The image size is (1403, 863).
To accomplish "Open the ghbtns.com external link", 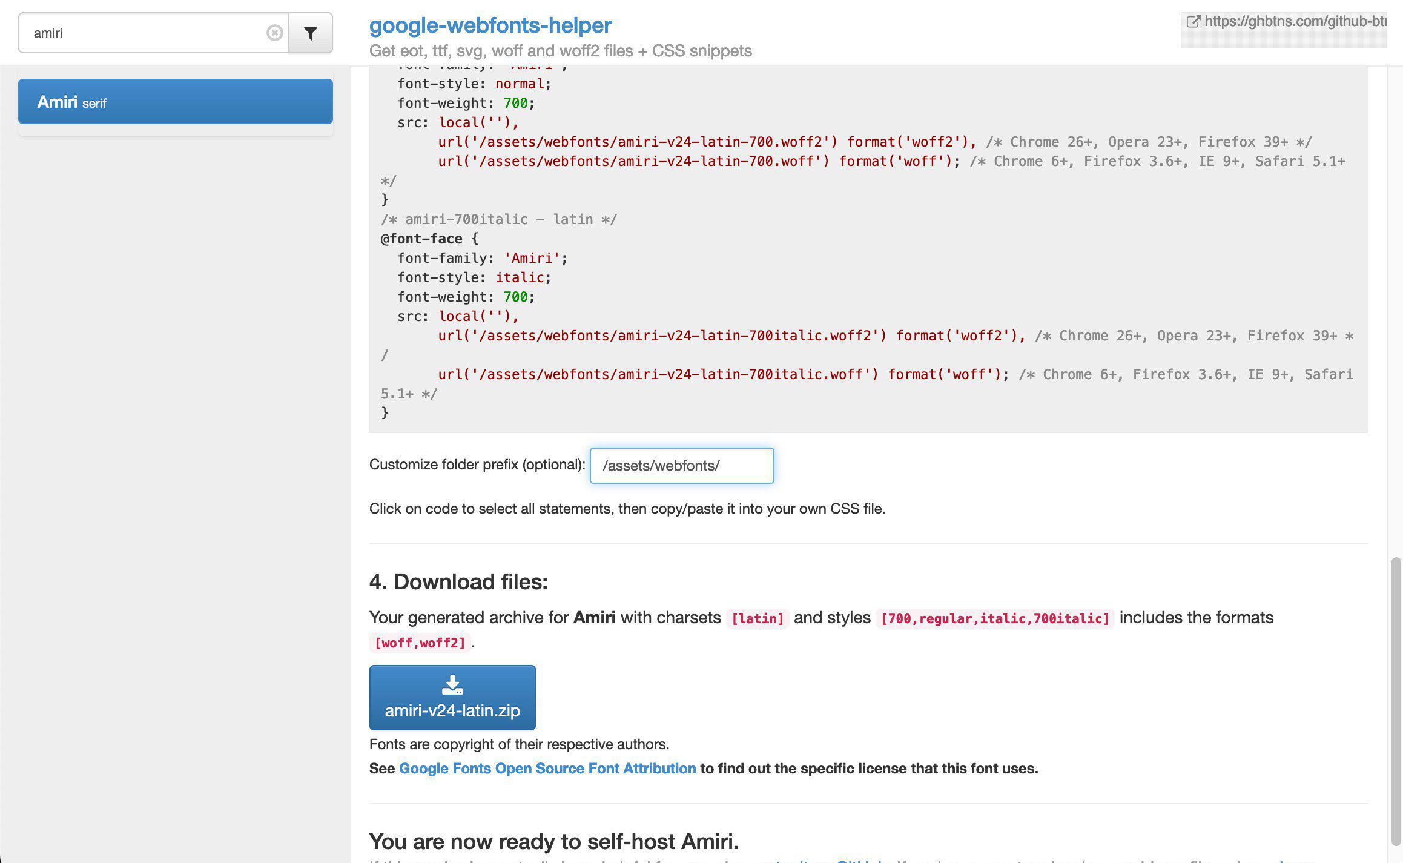I will tap(1286, 22).
